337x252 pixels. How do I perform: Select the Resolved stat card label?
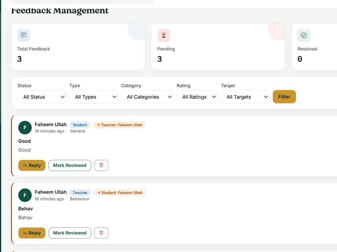(x=307, y=49)
